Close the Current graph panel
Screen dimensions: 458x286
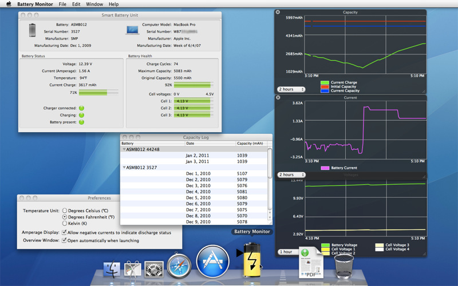click(278, 97)
